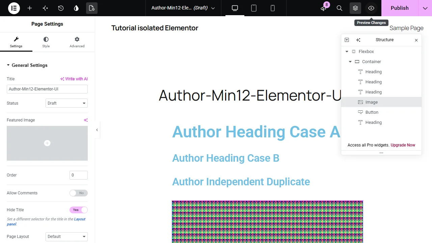
Task: Open the Finder search icon
Action: (340, 8)
